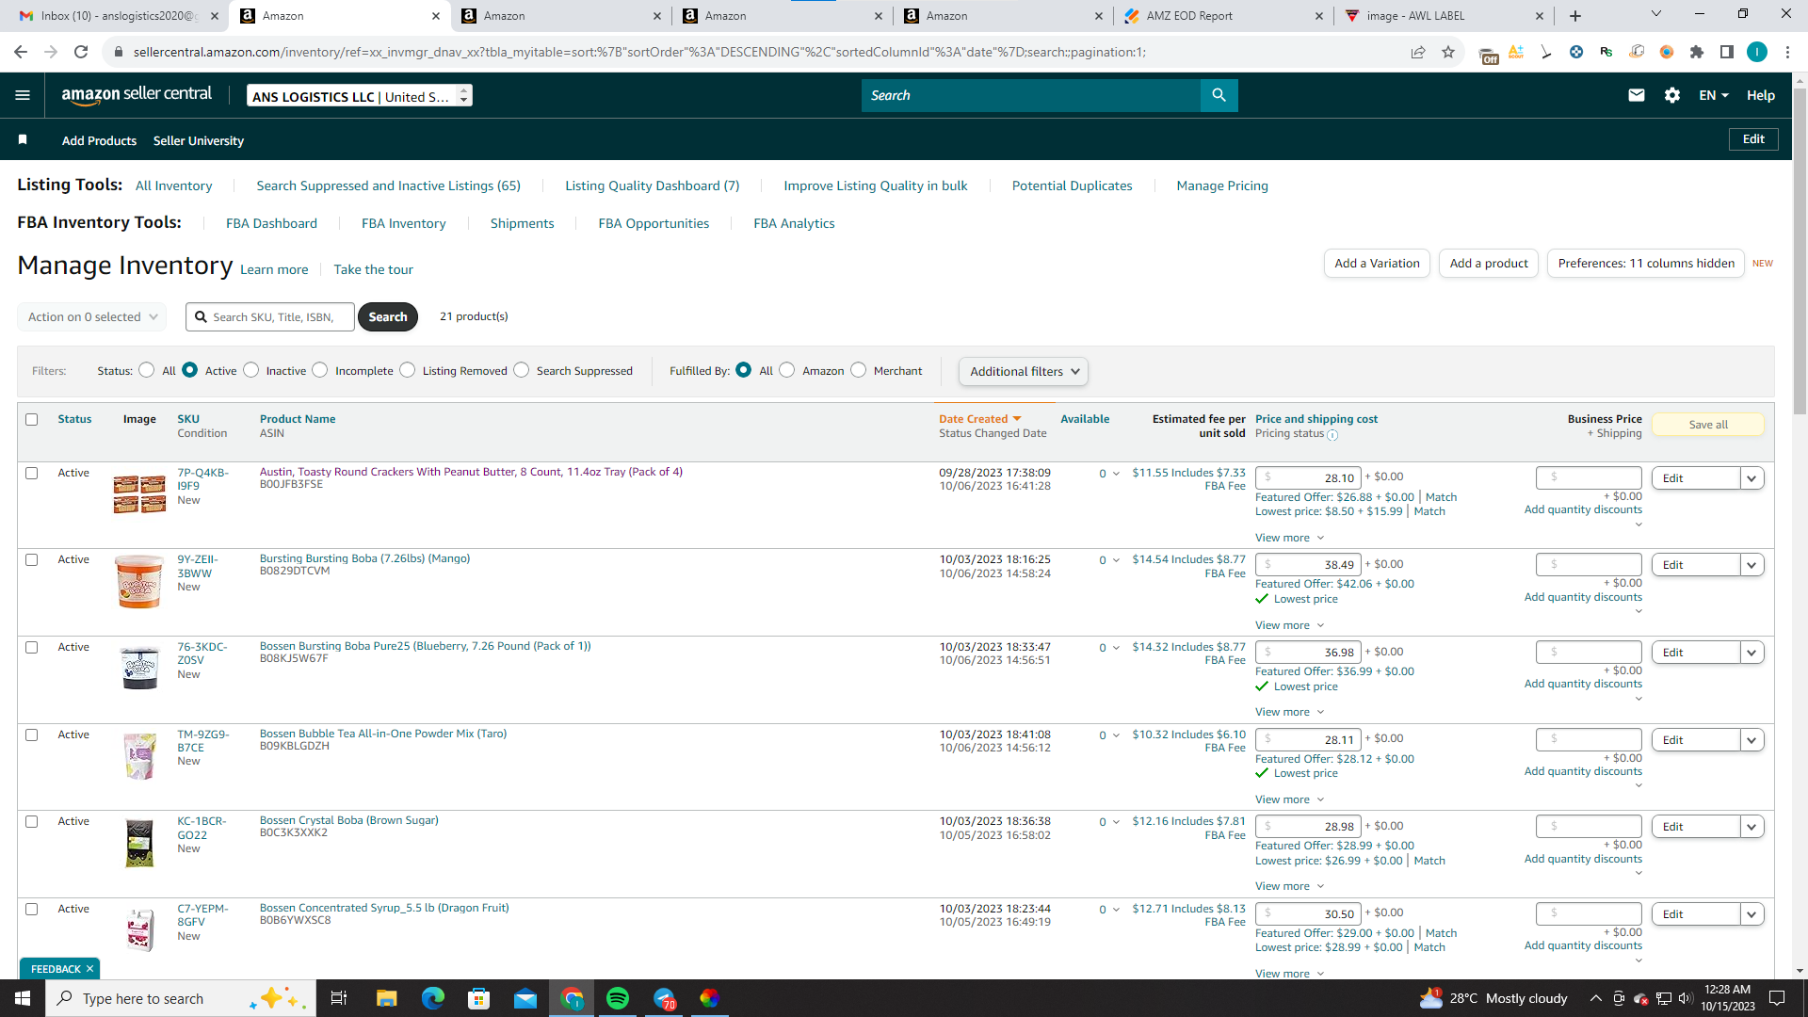Select the TM-9ZG9-B7CE row checkbox
Viewport: 1808px width, 1017px height.
tap(32, 735)
